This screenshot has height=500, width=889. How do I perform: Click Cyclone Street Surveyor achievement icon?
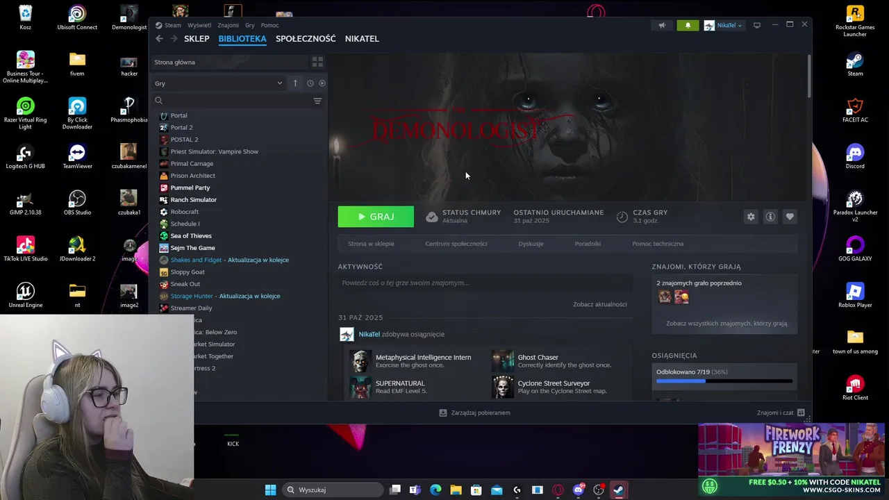pyautogui.click(x=503, y=387)
